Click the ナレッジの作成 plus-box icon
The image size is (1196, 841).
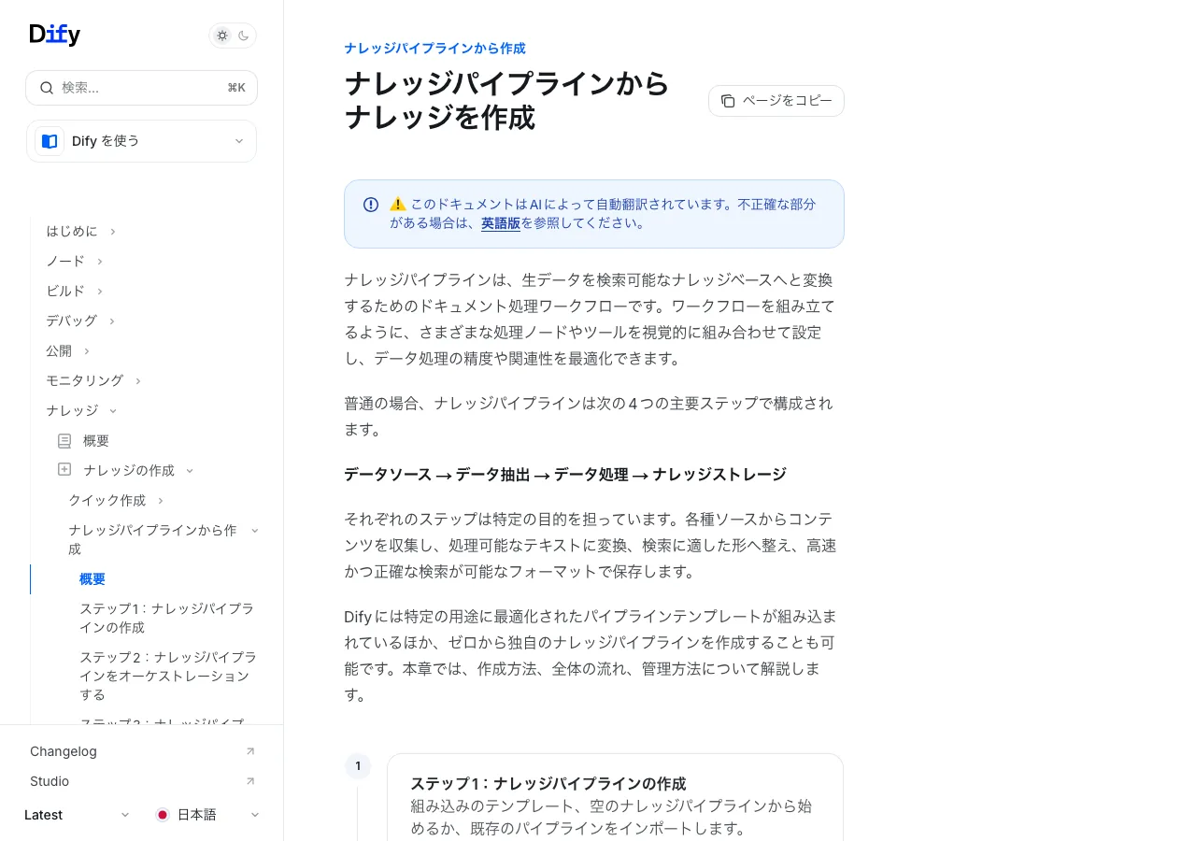click(64, 470)
